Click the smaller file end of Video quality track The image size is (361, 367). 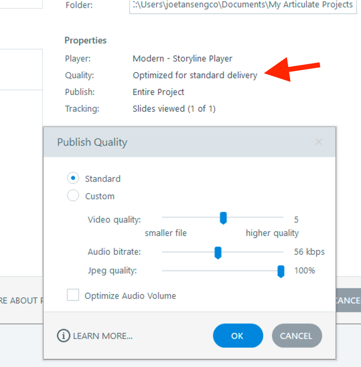(x=164, y=217)
